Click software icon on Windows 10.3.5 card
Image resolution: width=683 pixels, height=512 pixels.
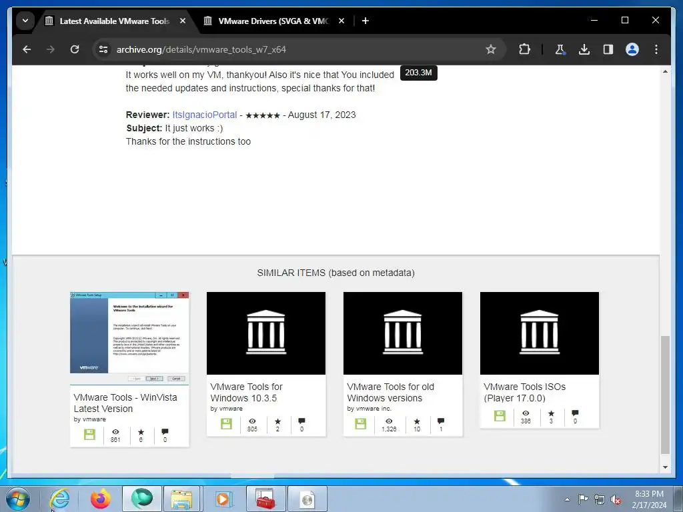click(226, 423)
